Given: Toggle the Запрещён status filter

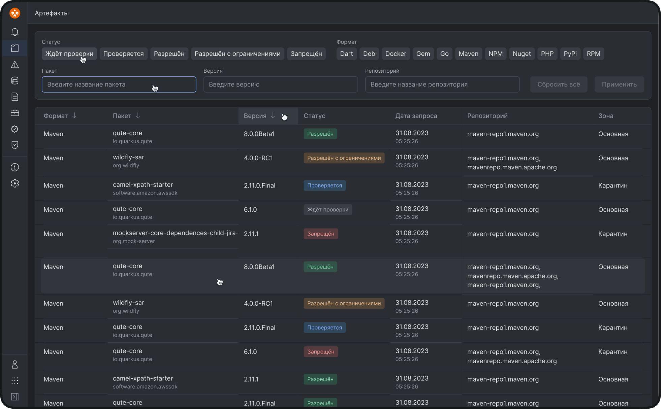Looking at the screenshot, I should point(306,54).
